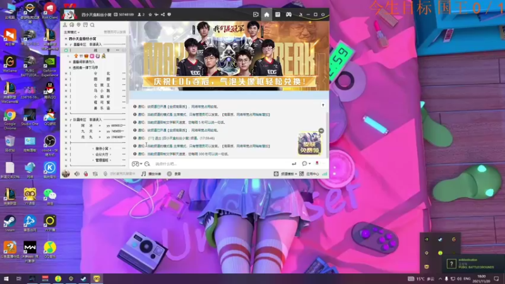Click the send enter-arrow icon
505x284 pixels.
pos(294,164)
